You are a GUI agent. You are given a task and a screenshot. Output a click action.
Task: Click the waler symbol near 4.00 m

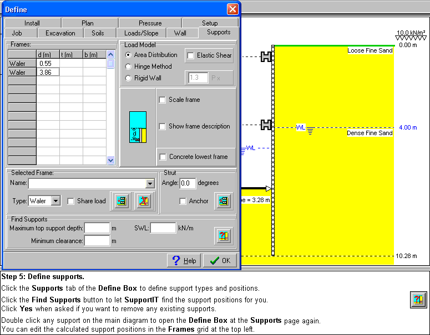coord(266,125)
